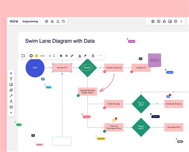Expand more tools in left toolbar

click(11, 113)
